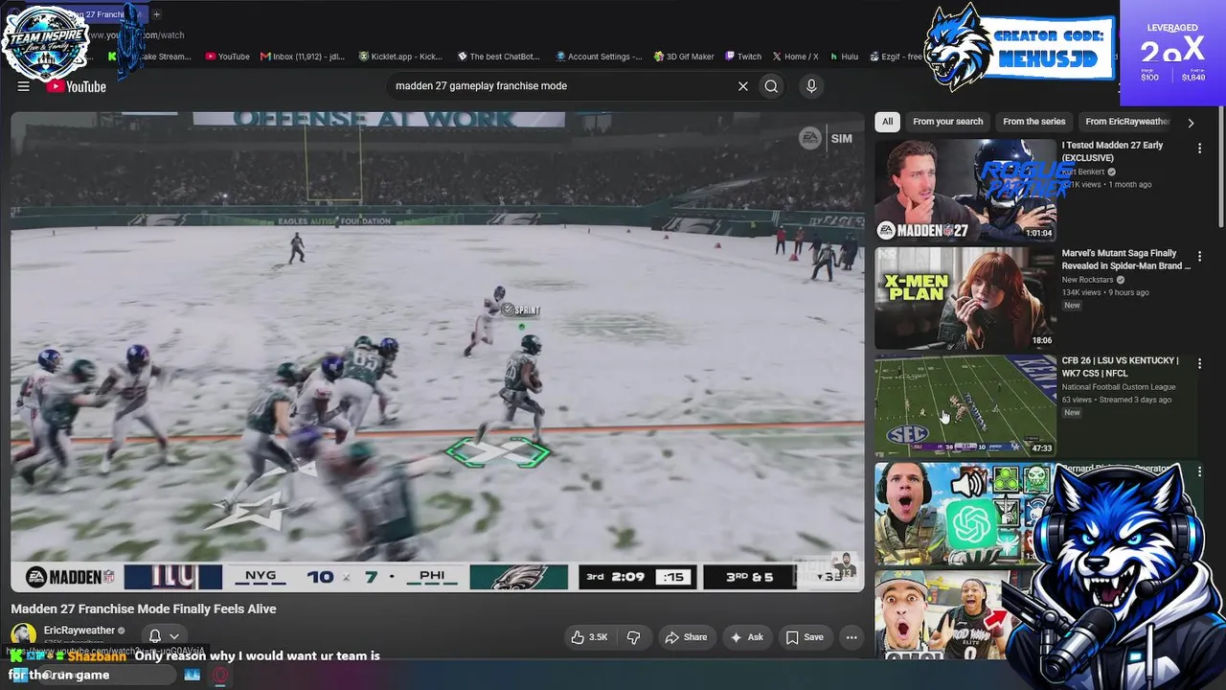Select the 'All' filter chip
Viewport: 1226px width, 690px height.
click(x=887, y=122)
